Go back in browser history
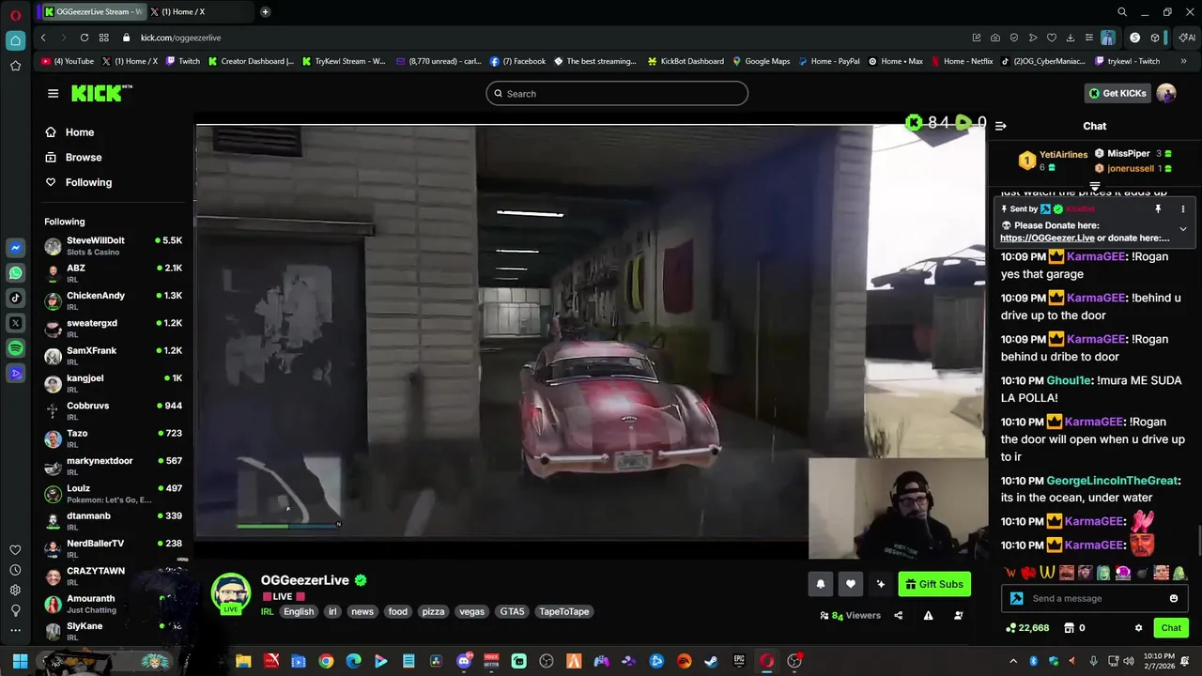This screenshot has height=676, width=1202. [43, 38]
